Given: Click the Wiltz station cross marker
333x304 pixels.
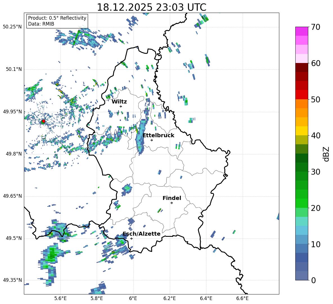Looking at the screenshot, I should tap(121, 106).
